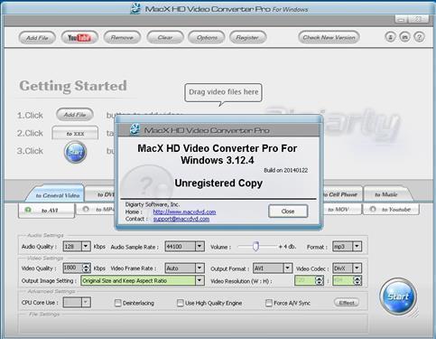Select the 'to AVI' format option
Viewport: 436px width, 339px height.
pos(46,211)
